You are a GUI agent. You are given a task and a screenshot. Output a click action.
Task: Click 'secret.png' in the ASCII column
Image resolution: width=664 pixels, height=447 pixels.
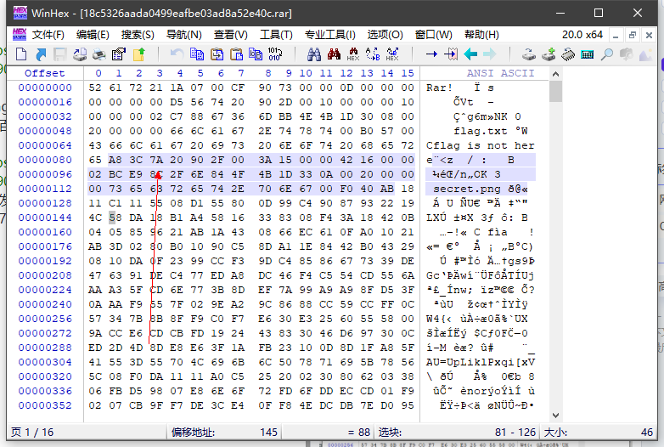point(467,189)
